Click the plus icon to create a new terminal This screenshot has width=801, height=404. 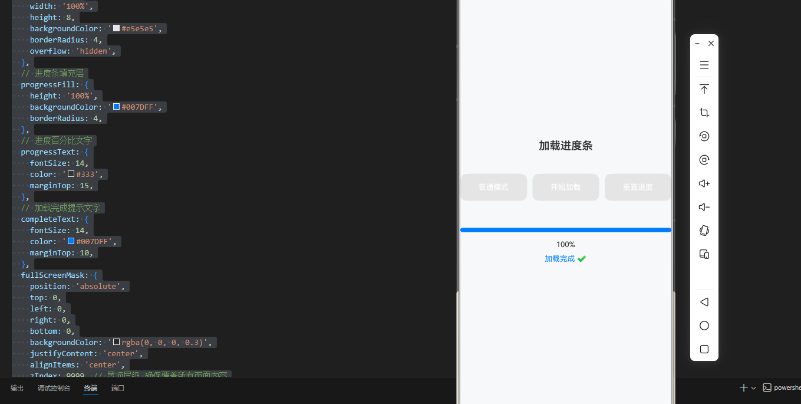[743, 387]
